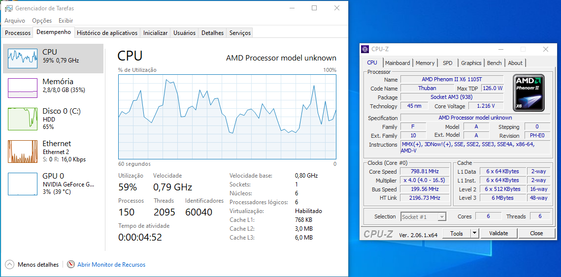Open the Memory tab in CPU-Z
561x277 pixels.
click(425, 63)
